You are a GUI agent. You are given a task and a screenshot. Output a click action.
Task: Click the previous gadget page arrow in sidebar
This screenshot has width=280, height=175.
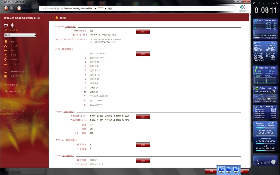259,3
